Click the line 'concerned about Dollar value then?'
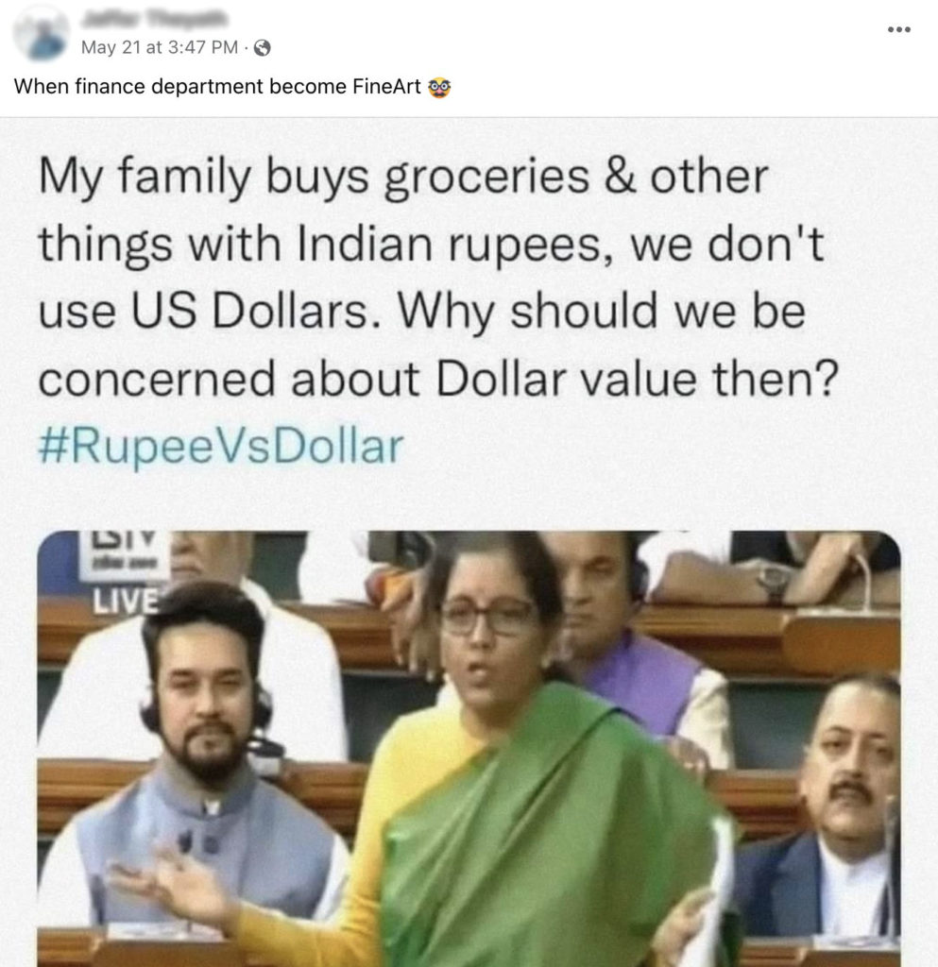 [x=438, y=379]
